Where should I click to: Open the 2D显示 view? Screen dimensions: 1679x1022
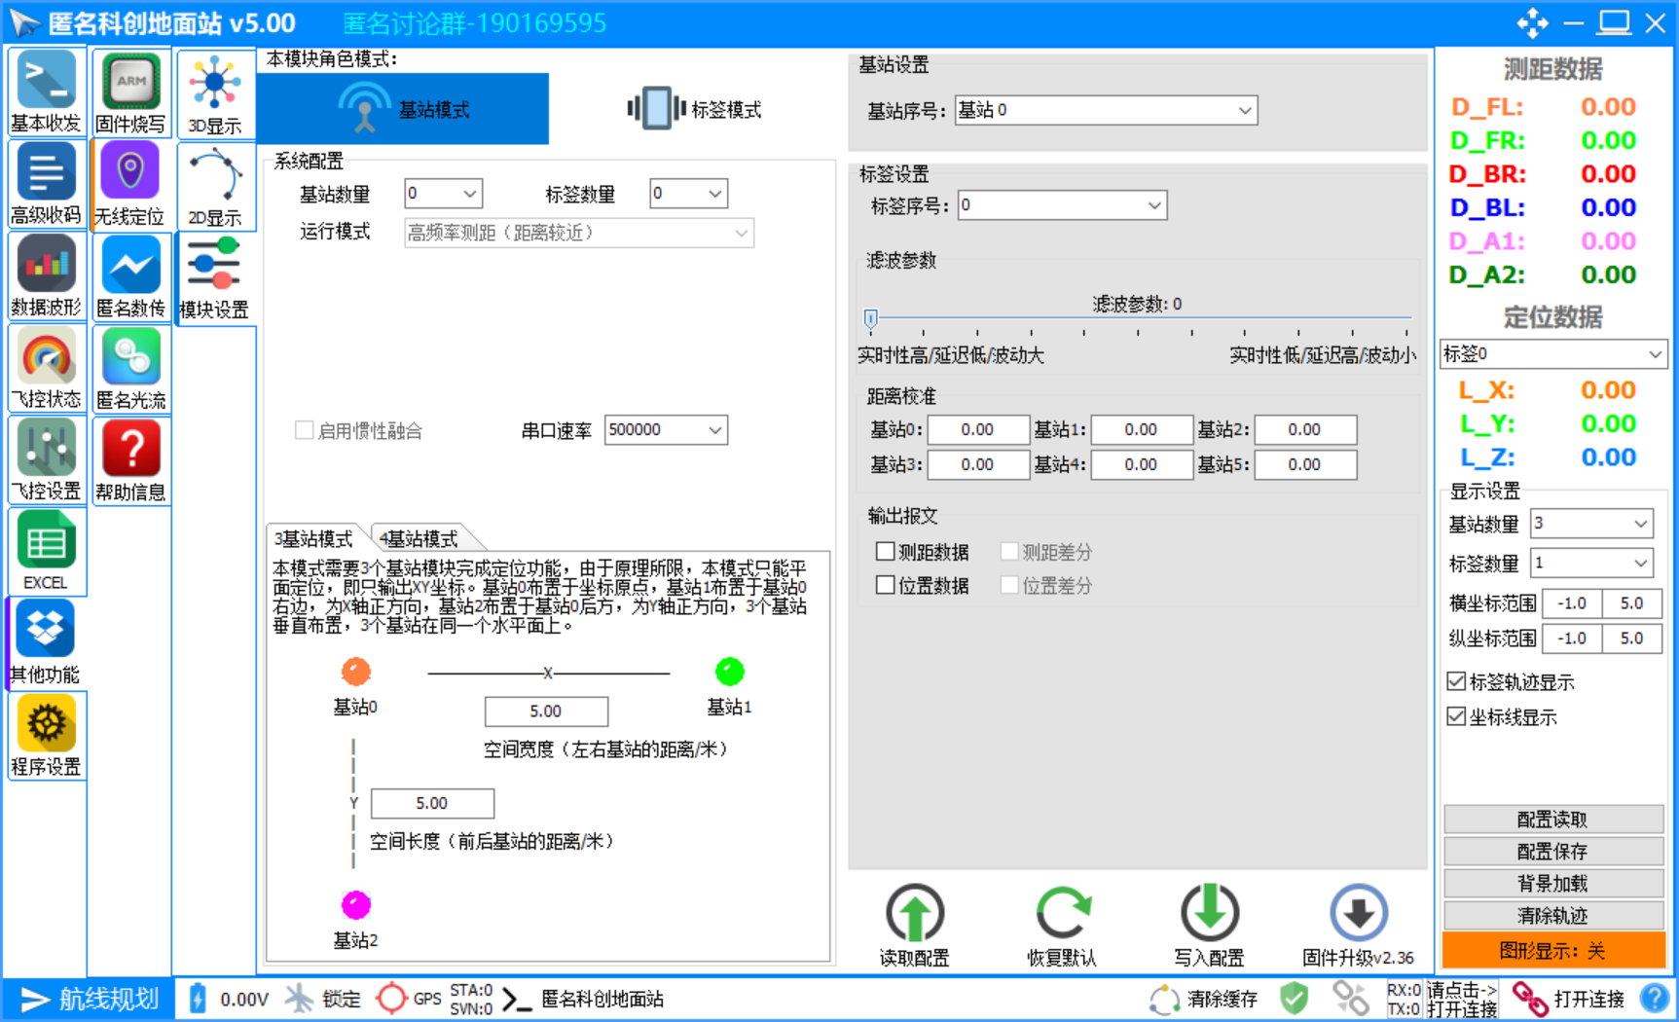pos(215,186)
